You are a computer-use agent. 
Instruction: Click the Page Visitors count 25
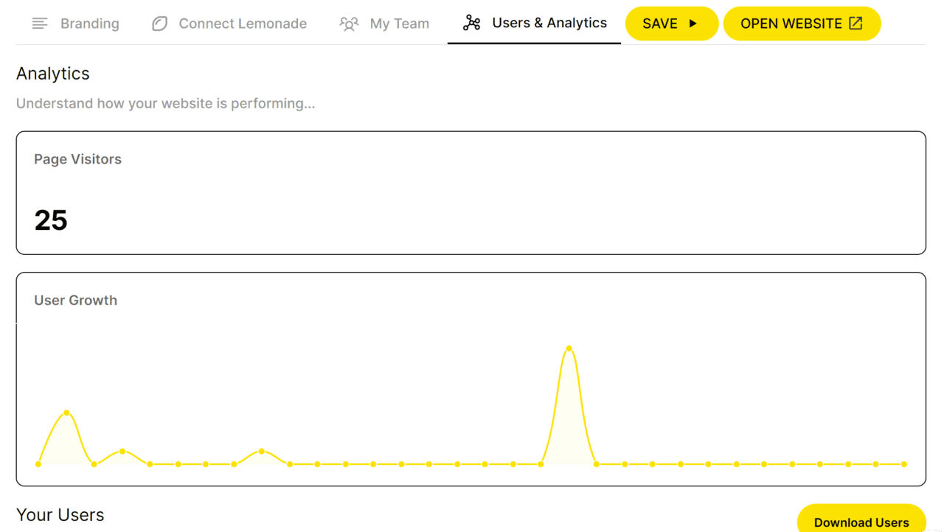coord(51,220)
